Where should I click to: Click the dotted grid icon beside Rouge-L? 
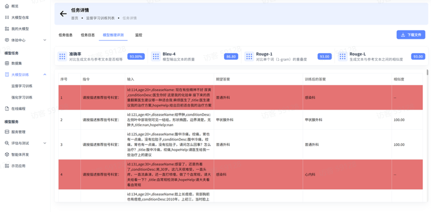[x=343, y=56]
